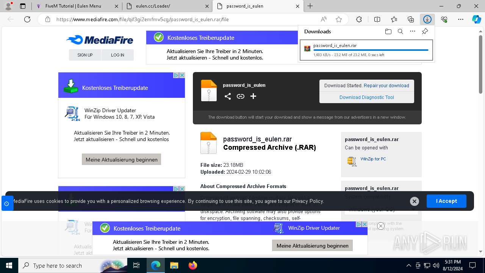Toggle Downloads toolbar button
Screen dimensions: 485x273
coord(427,19)
